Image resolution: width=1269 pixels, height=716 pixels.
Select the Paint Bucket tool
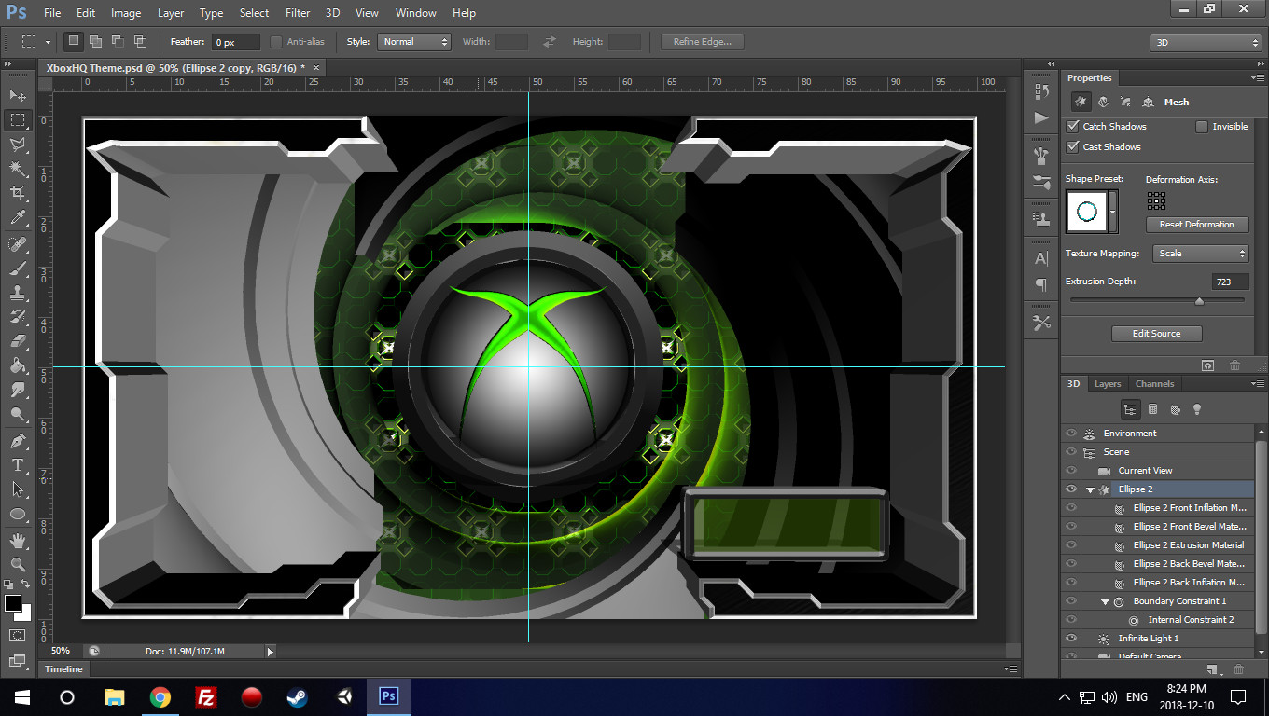(18, 365)
